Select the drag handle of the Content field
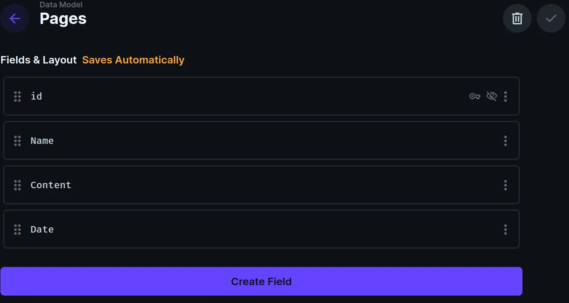Viewport: 569px width, 303px height. point(17,185)
